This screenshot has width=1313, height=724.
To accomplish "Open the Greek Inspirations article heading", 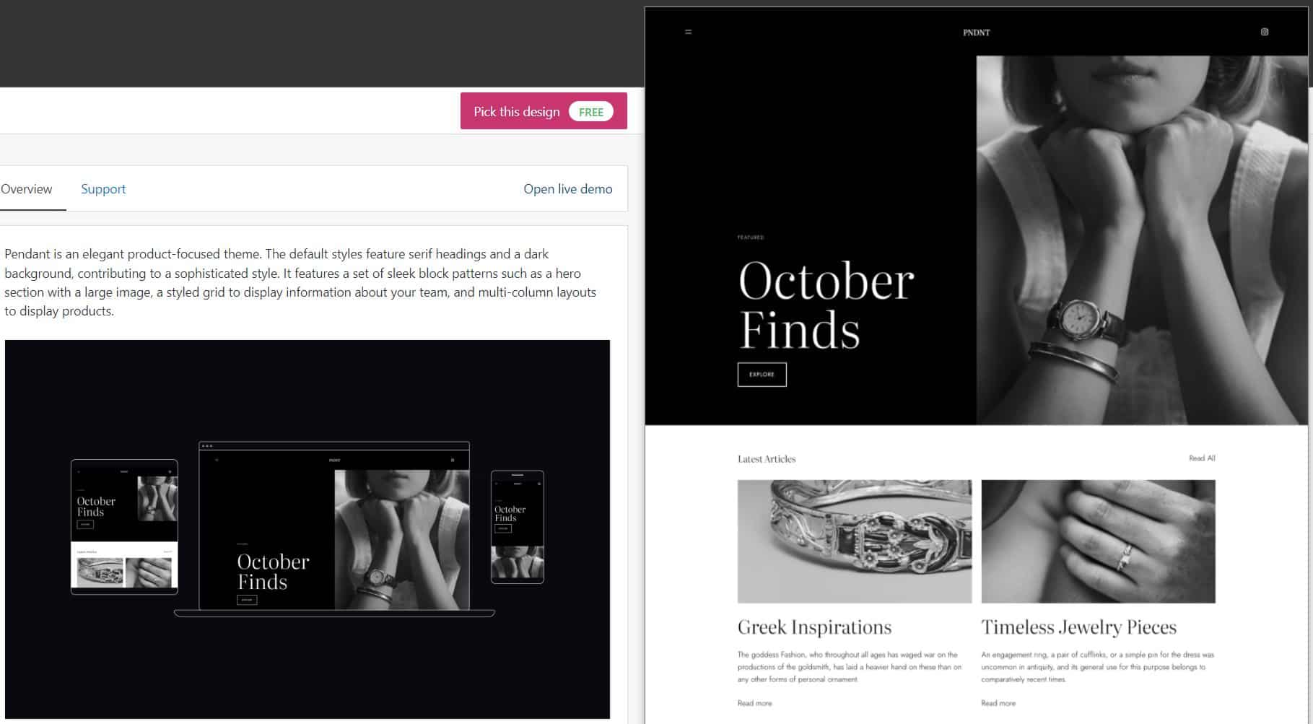I will (814, 627).
